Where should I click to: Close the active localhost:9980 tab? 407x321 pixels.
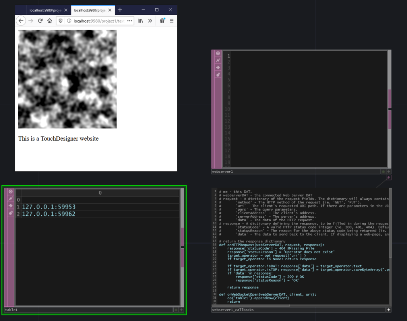(110, 10)
